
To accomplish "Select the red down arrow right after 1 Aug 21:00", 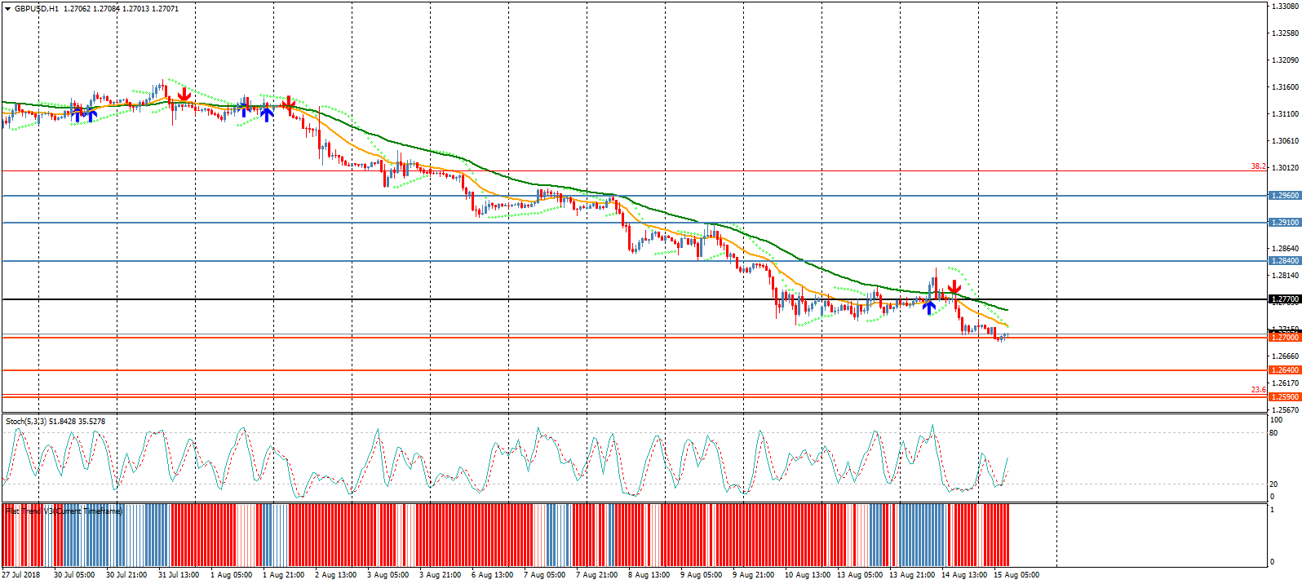I will 287,104.
